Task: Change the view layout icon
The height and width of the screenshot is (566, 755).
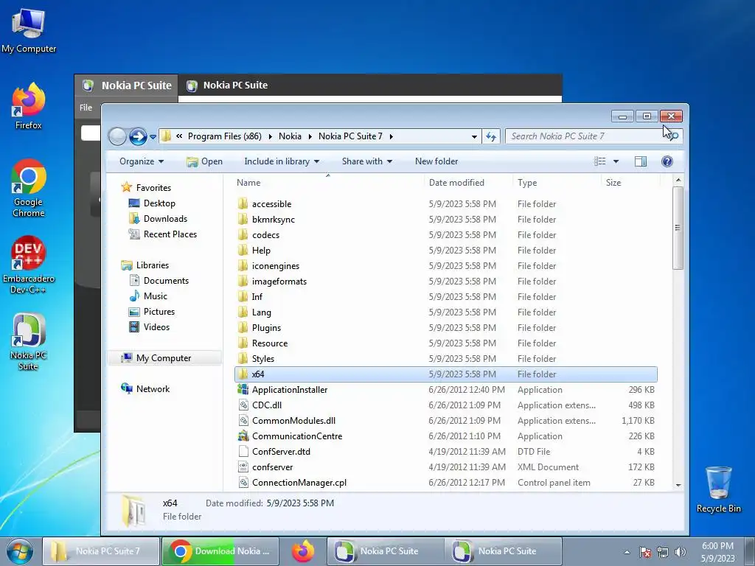Action: click(x=600, y=161)
